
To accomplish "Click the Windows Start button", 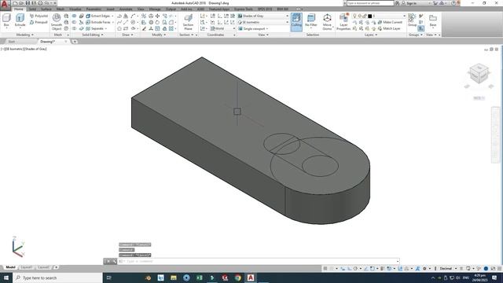I will point(6,277).
